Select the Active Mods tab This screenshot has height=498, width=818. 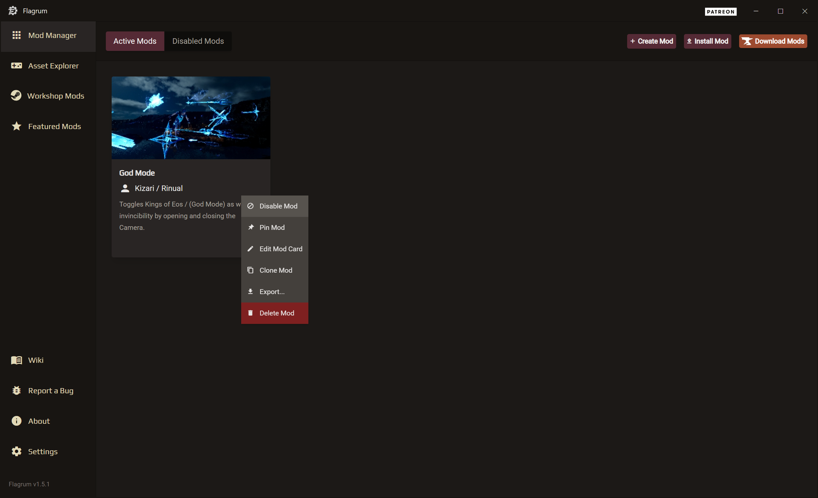134,41
